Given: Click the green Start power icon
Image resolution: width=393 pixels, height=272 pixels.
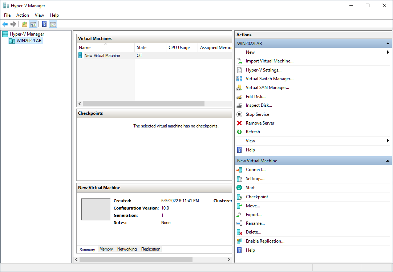Looking at the screenshot, I should 239,187.
